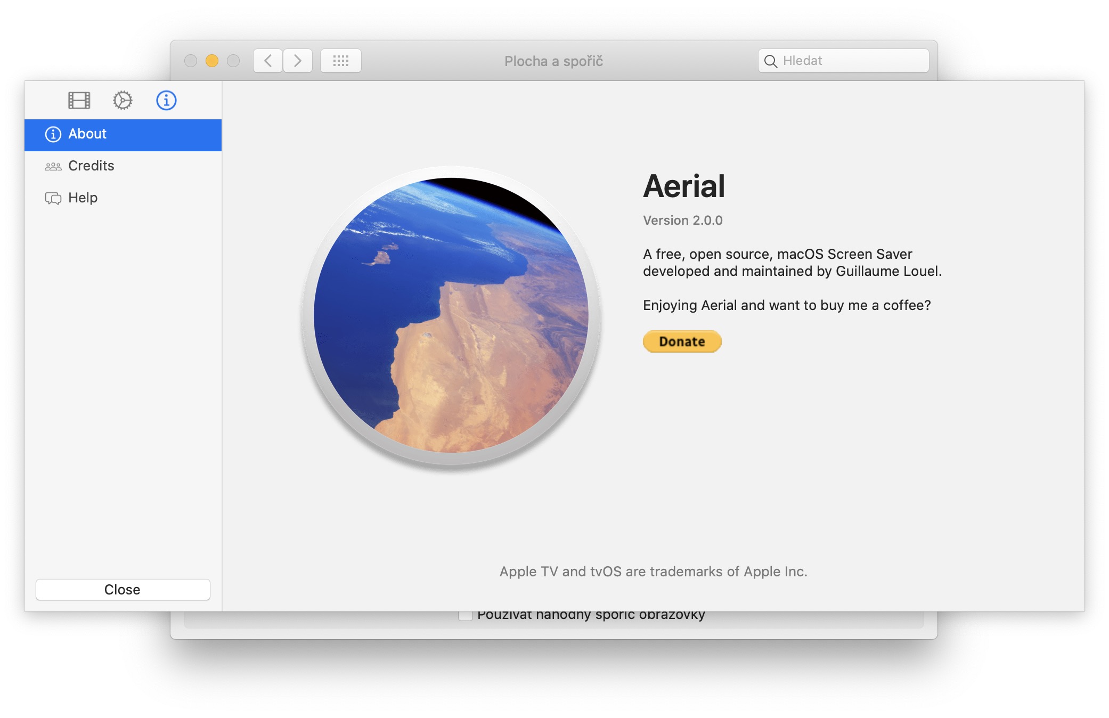
Task: Go forward with the right chevron
Action: click(298, 61)
